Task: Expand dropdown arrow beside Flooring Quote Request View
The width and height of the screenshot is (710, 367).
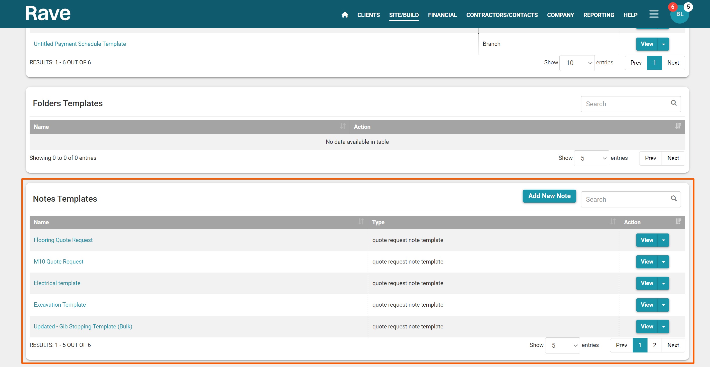Action: [x=663, y=240]
